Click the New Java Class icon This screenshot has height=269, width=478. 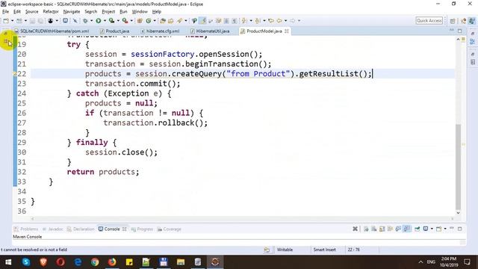(149, 21)
